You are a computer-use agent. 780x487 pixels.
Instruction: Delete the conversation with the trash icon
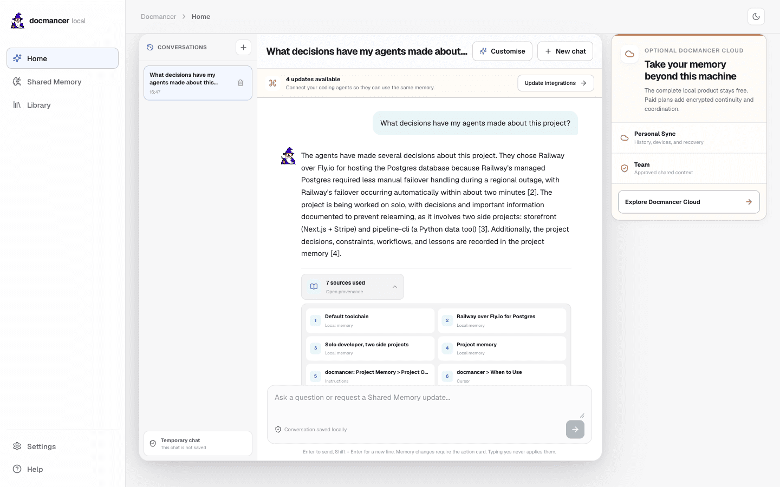pyautogui.click(x=240, y=83)
